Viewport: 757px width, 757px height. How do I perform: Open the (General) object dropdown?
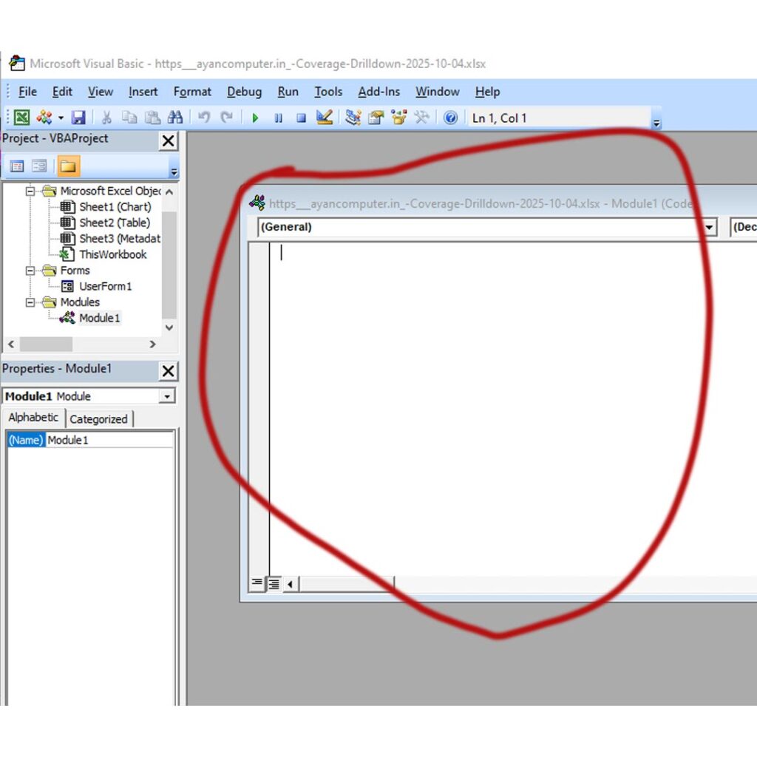710,227
